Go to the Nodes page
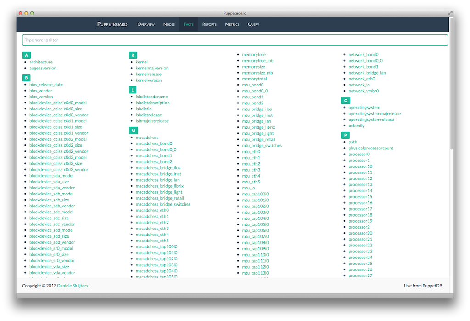 (x=169, y=24)
